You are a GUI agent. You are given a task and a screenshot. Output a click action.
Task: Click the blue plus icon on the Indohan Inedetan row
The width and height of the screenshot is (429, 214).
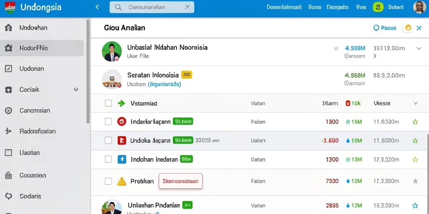coord(121,159)
